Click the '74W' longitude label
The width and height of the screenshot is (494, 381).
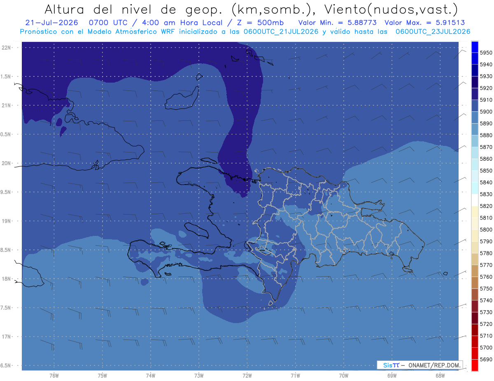(x=150, y=376)
